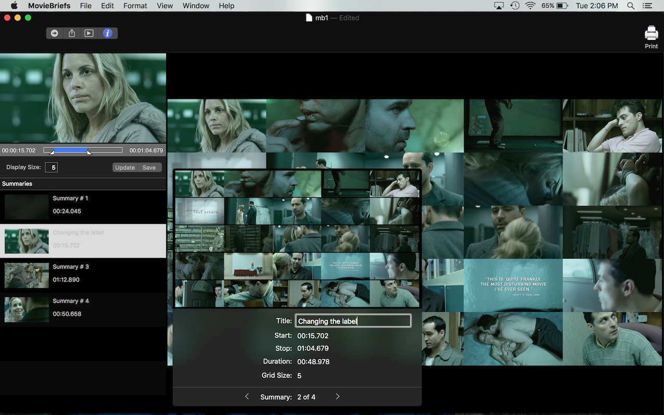Open the Apple menu
The height and width of the screenshot is (415, 664).
tap(14, 6)
